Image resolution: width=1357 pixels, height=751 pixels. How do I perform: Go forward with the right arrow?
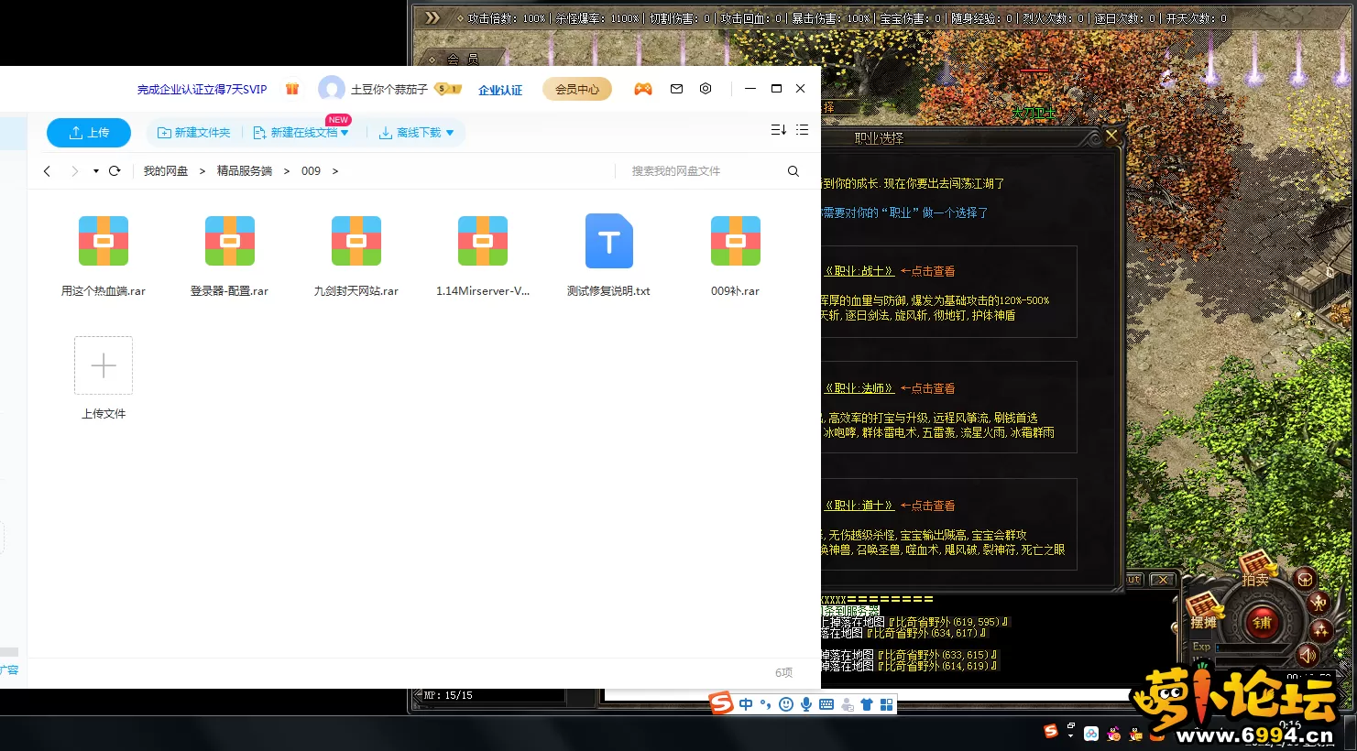75,171
